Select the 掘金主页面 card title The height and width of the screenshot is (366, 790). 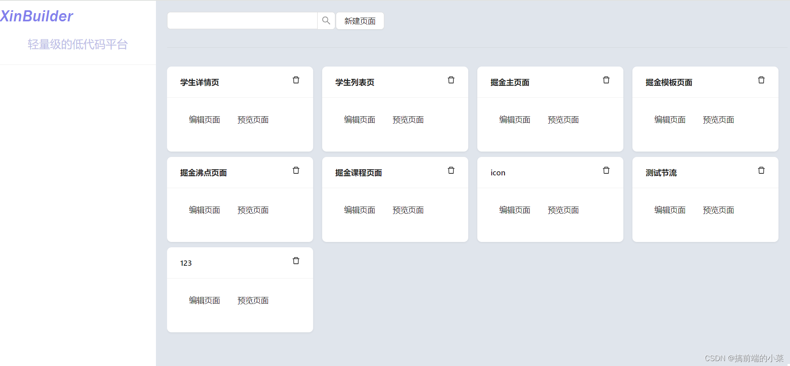[x=510, y=82]
